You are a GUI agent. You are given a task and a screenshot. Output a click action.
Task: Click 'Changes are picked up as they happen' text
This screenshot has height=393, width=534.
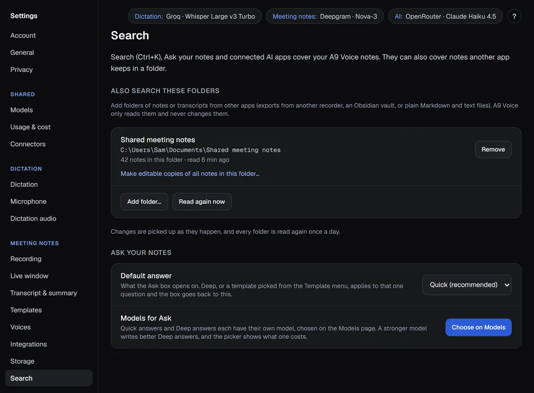pyautogui.click(x=225, y=232)
